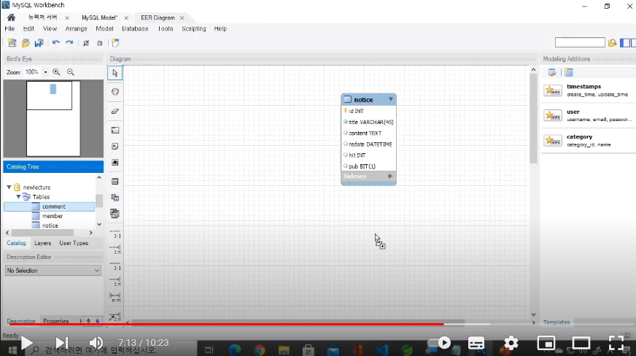Open the Scripting menu
Image resolution: width=636 pixels, height=356 pixels.
[194, 28]
